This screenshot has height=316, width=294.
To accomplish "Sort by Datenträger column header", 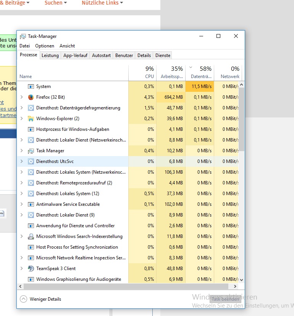I will pyautogui.click(x=200, y=72).
